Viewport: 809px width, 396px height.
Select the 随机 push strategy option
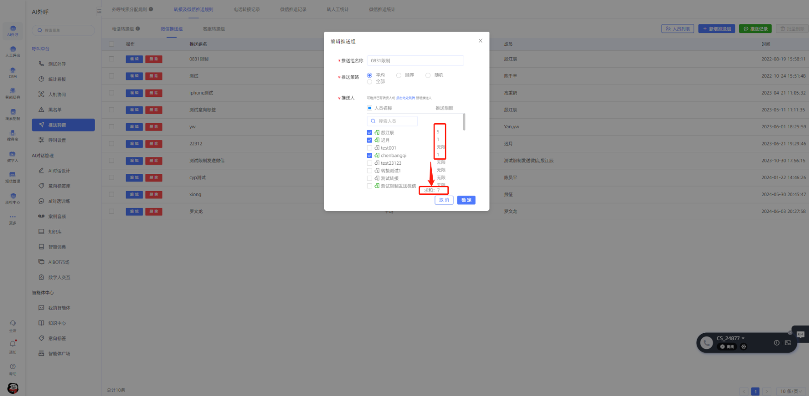tap(428, 75)
